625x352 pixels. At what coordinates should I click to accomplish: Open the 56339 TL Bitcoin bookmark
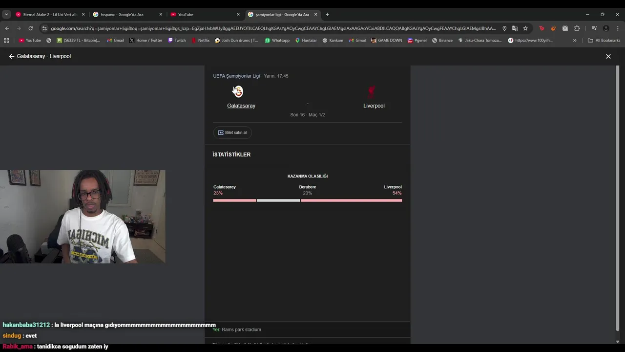78,41
